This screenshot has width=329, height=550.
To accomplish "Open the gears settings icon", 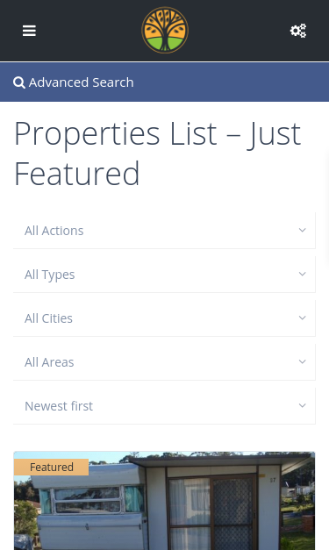I will [298, 31].
